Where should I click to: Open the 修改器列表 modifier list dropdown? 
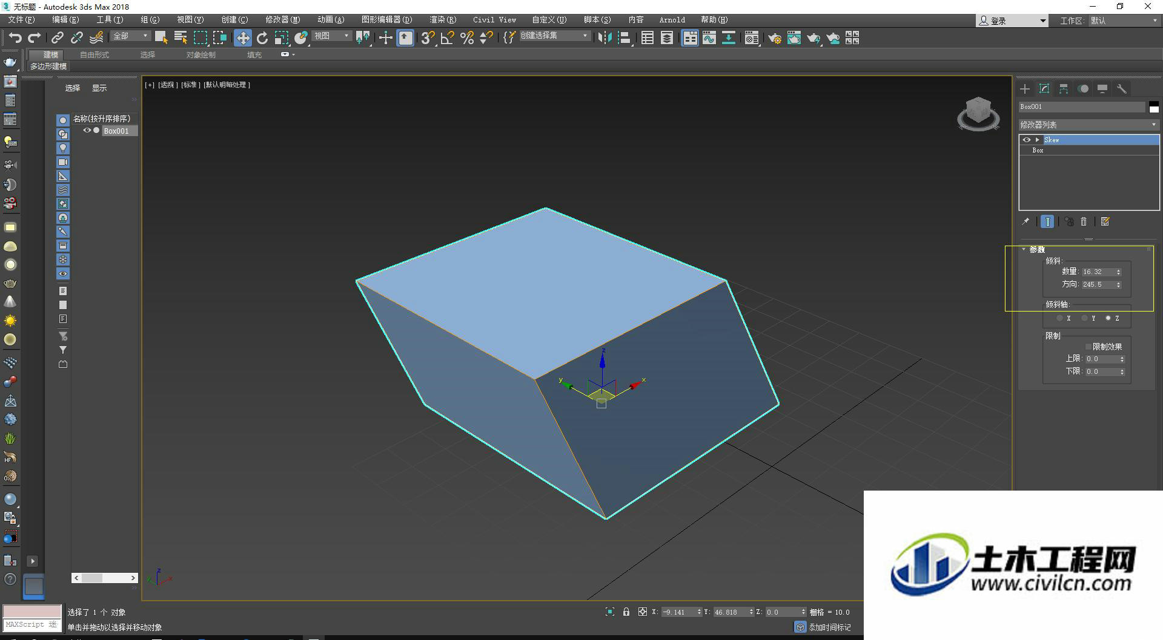[1088, 125]
